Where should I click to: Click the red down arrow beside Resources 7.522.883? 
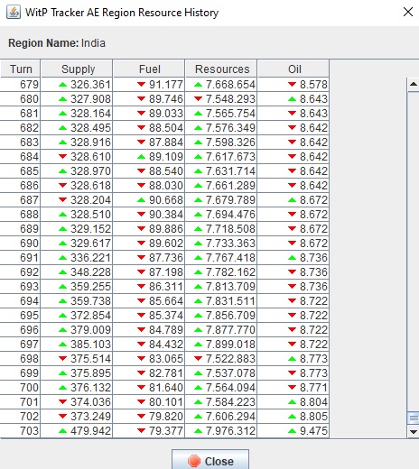[198, 359]
